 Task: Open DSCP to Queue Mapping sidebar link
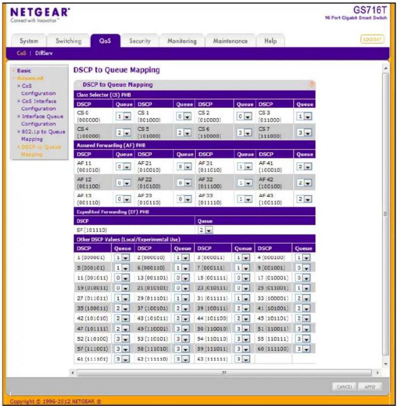tap(41, 150)
